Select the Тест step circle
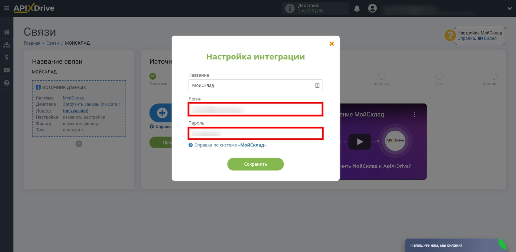The height and width of the screenshot is (252, 516). tap(439, 76)
